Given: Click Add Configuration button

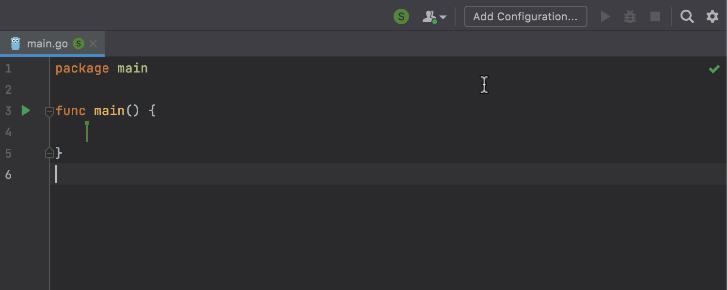Looking at the screenshot, I should [525, 17].
